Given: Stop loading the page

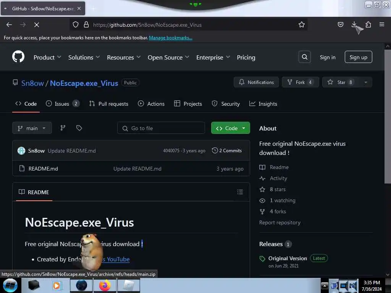Looking at the screenshot, I should click(x=36, y=25).
